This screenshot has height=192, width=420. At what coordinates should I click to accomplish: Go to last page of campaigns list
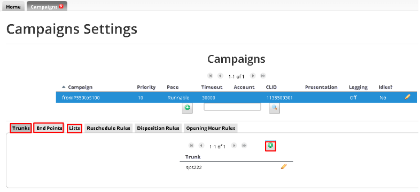click(263, 76)
